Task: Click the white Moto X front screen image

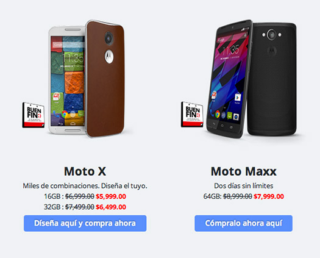Action: [x=67, y=80]
